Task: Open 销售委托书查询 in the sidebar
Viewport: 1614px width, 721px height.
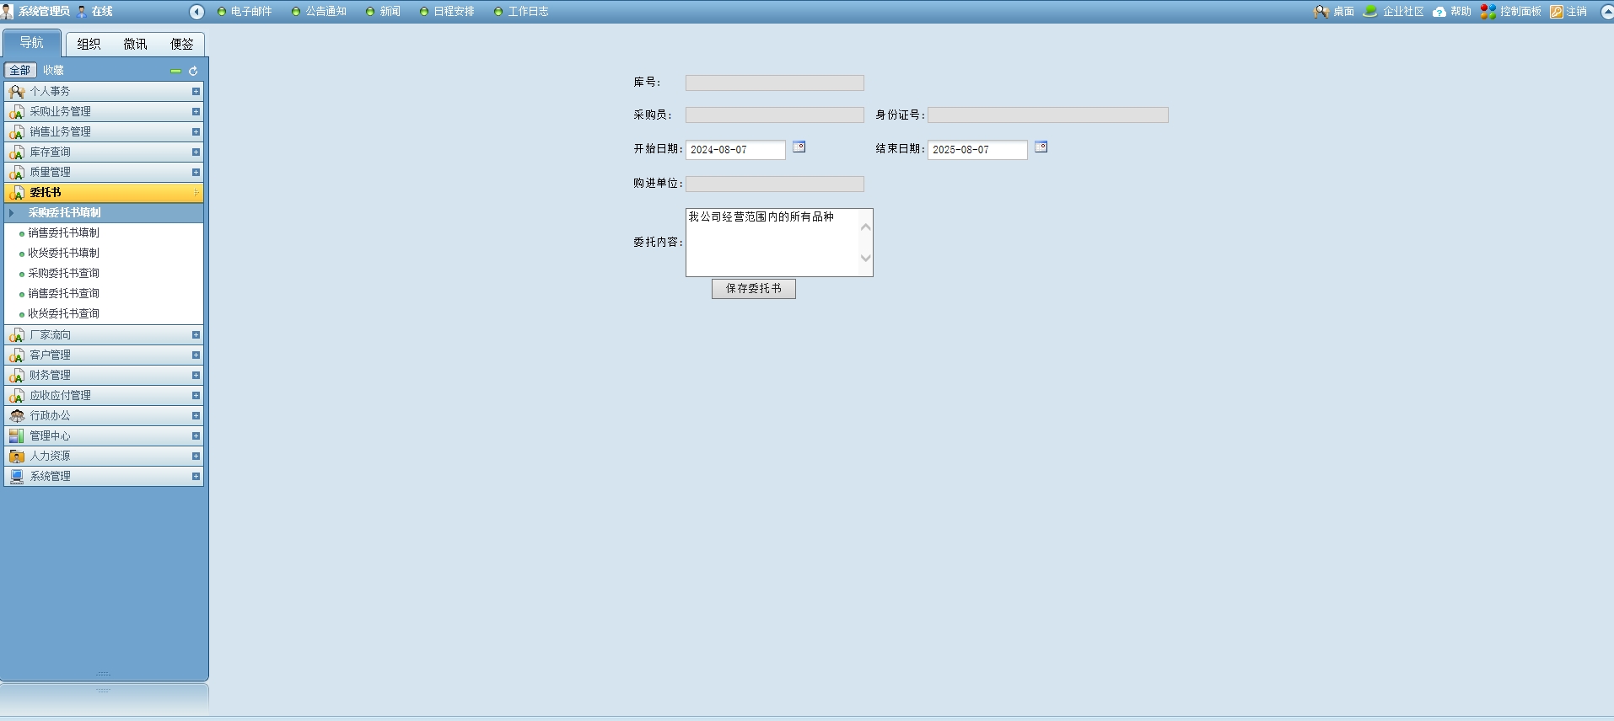Action: (x=64, y=293)
